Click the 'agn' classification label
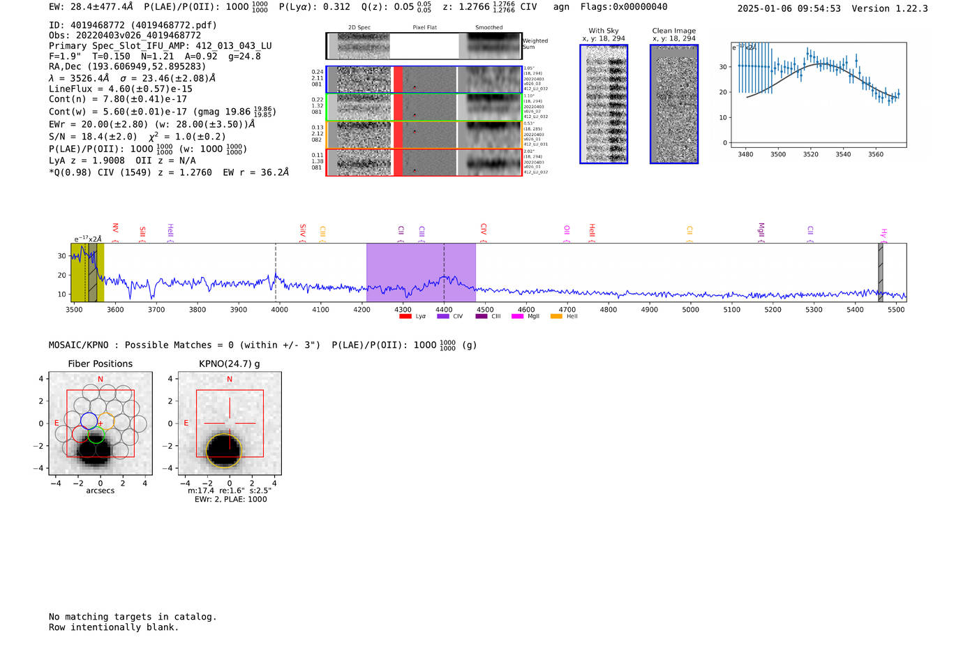Viewport: 977px width, 665px height. coord(561,6)
